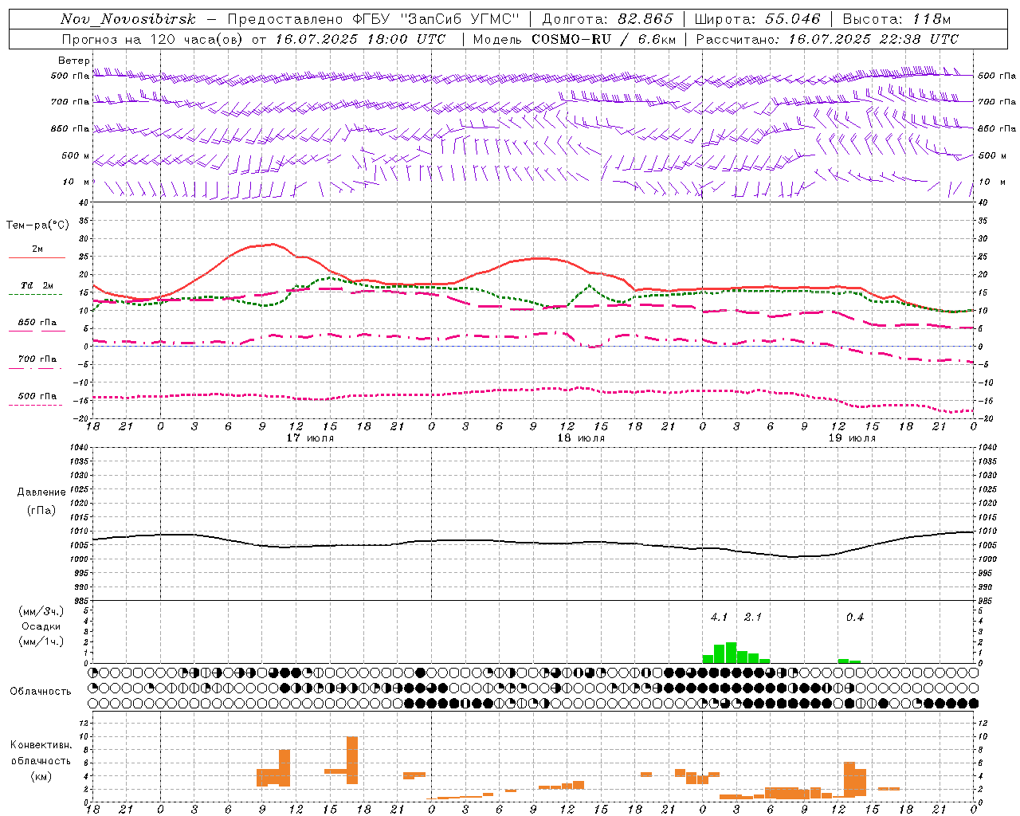Click the (мм/1ч.) units label
Viewport: 1020px width, 816px height.
point(41,641)
